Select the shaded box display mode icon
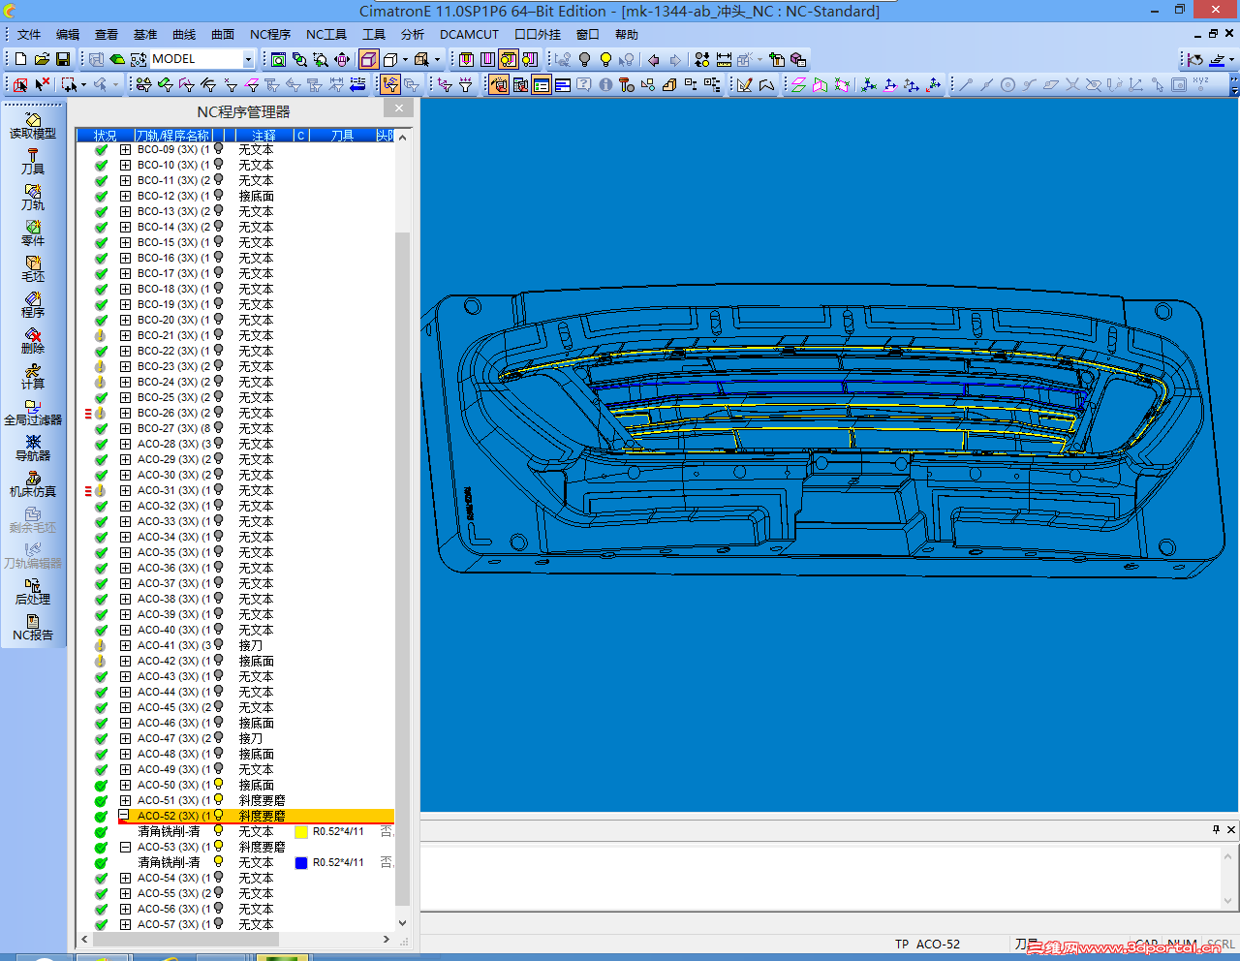Image resolution: width=1240 pixels, height=961 pixels. point(369,59)
